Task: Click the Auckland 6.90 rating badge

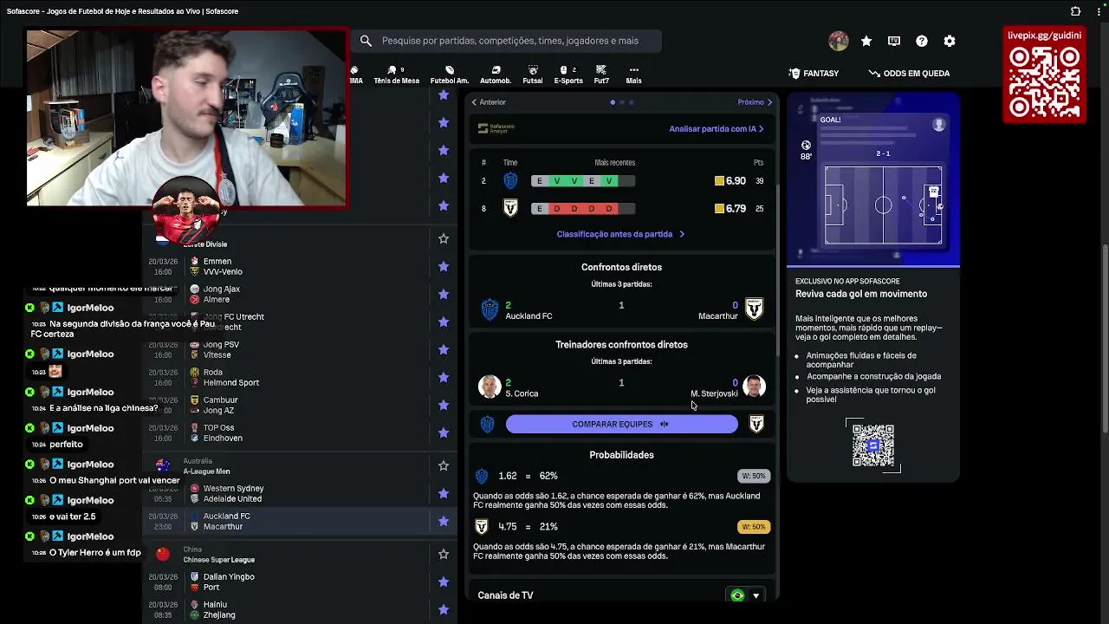Action: tap(730, 180)
